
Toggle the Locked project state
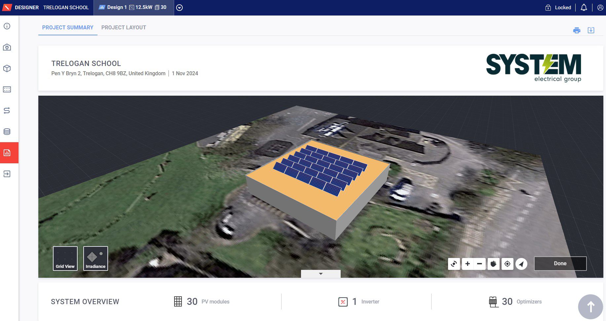coord(558,8)
